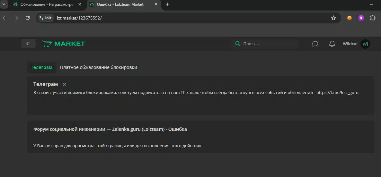
Task: Close the Обжалование browser tab
Action: (80, 4)
